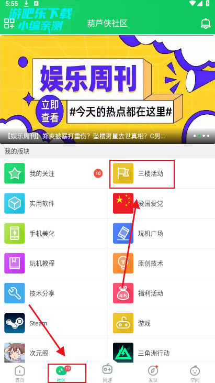Tap the notification bell icon
Screen dimensions: 215x383
coord(205,24)
